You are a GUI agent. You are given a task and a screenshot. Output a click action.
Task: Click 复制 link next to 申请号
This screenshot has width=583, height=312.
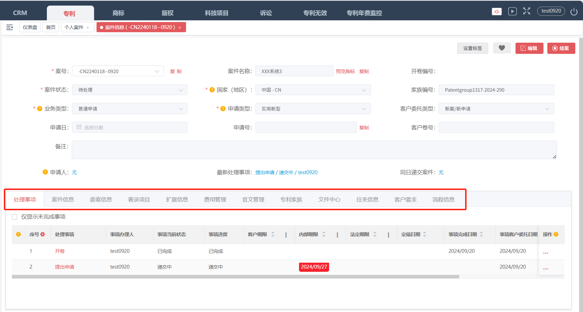coord(364,128)
